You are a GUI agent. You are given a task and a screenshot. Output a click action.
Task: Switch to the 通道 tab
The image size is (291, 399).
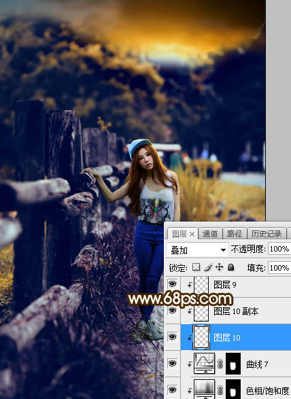[210, 234]
